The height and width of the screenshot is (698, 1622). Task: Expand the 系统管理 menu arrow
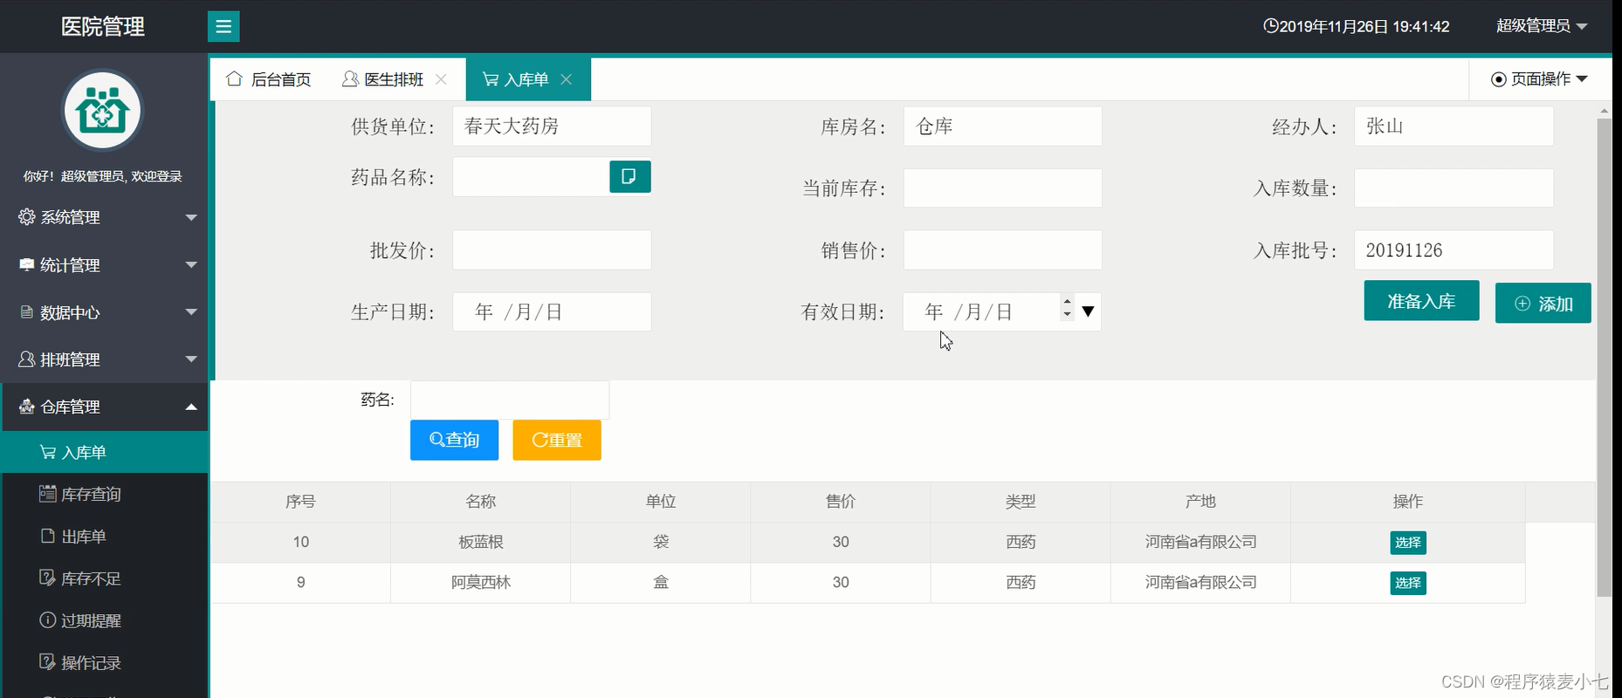click(x=191, y=217)
